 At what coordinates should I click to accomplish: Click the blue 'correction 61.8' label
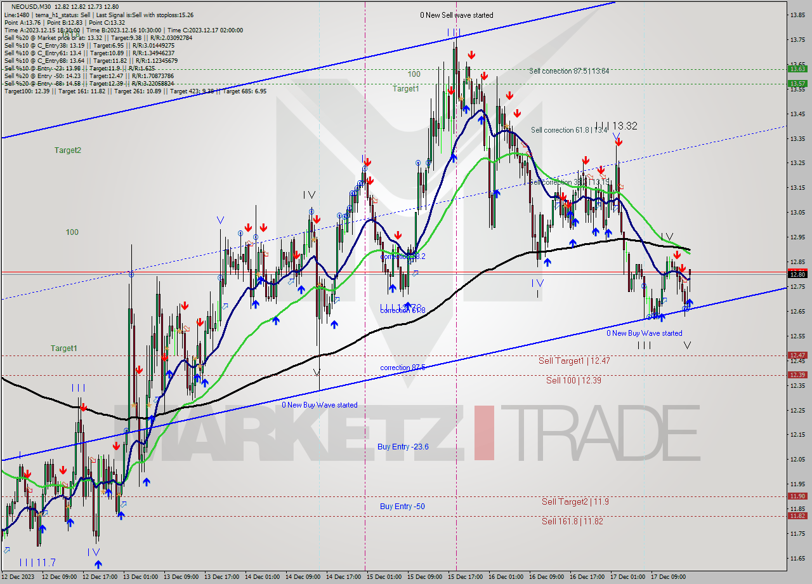pos(403,310)
